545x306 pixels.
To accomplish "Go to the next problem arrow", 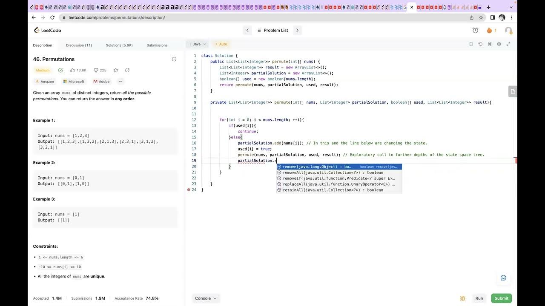I will pyautogui.click(x=297, y=30).
